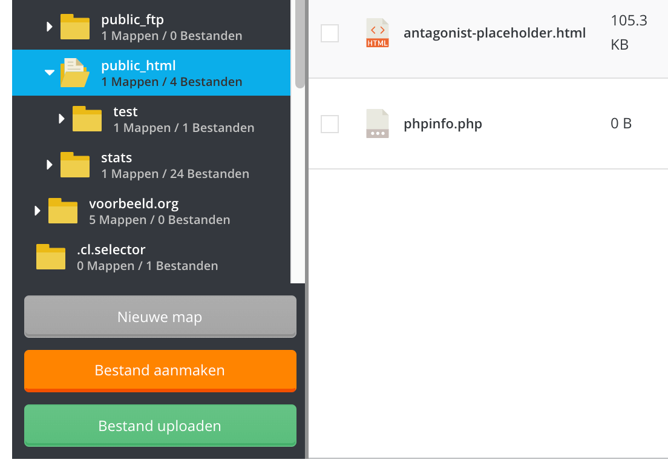Expand the stats folder
This screenshot has height=471, width=668.
(49, 163)
